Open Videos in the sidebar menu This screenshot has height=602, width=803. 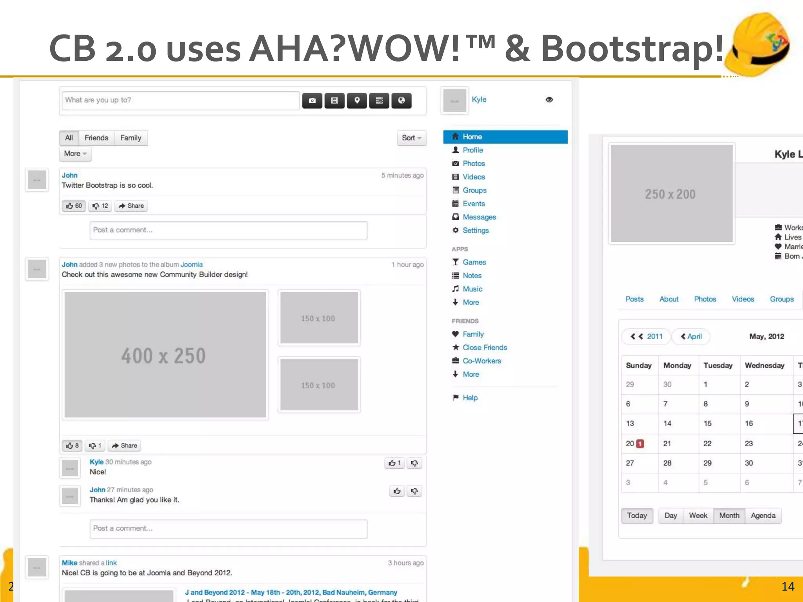(474, 177)
